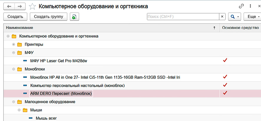Add page to favorites with star icon
Screen dimensions: 261x121
pyautogui.click(x=33, y=6)
